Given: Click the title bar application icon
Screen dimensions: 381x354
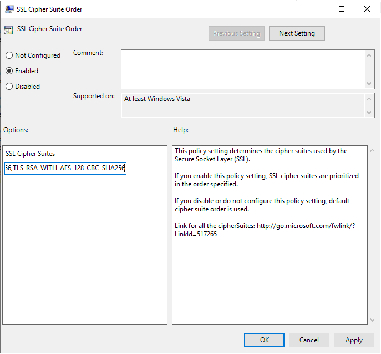Looking at the screenshot, I should [9, 9].
